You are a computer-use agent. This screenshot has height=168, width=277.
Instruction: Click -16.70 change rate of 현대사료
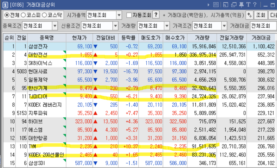pos(131,71)
